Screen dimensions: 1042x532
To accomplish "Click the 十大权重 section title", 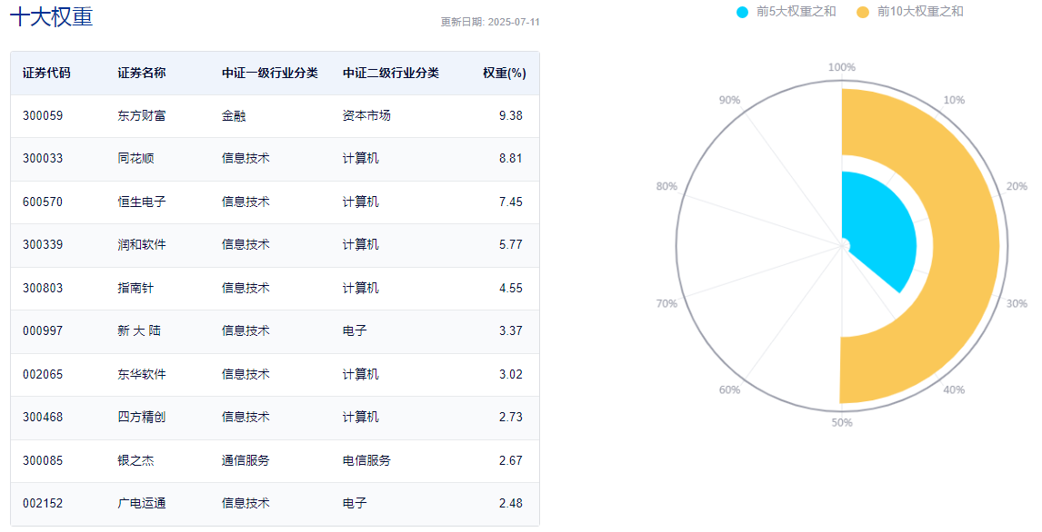I will tap(52, 16).
